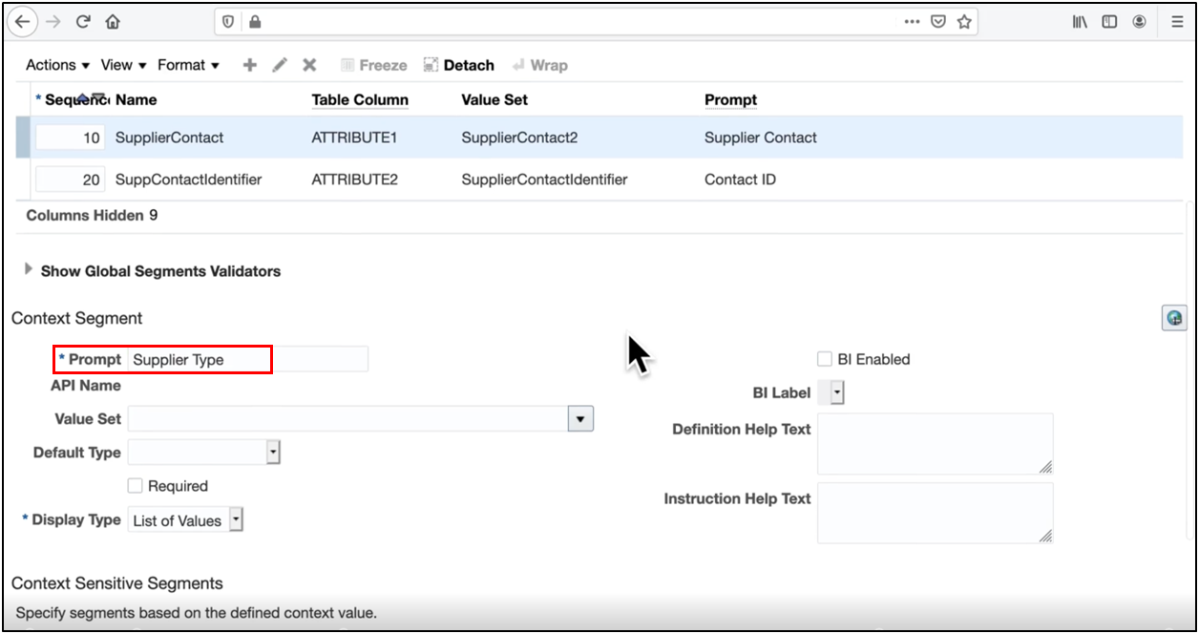Open the Format menu

(188, 65)
